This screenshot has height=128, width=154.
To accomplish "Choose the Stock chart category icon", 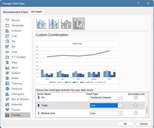I will (x=7, y=68).
